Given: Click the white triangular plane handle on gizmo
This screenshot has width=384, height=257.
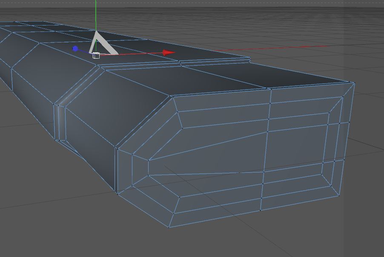Looking at the screenshot, I should click(x=103, y=43).
